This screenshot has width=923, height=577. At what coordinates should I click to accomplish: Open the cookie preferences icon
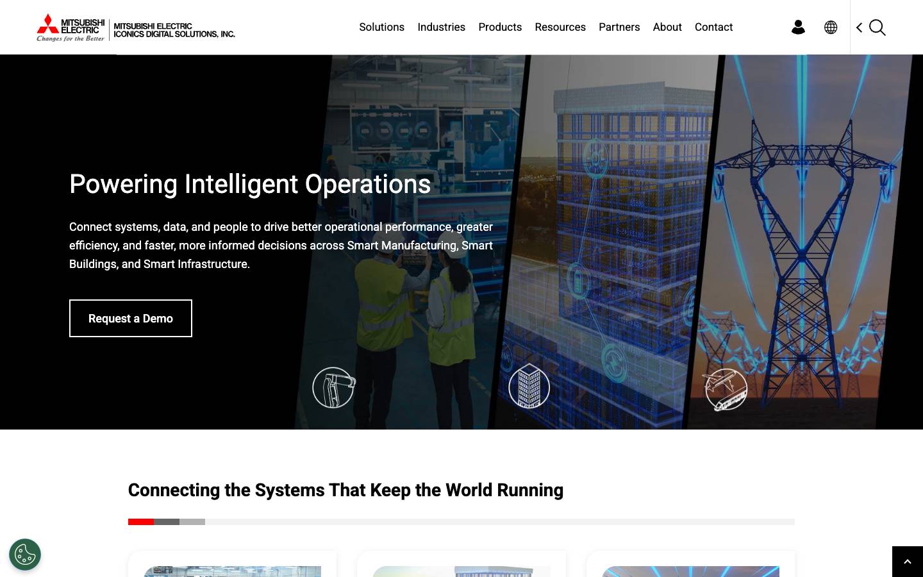point(25,555)
